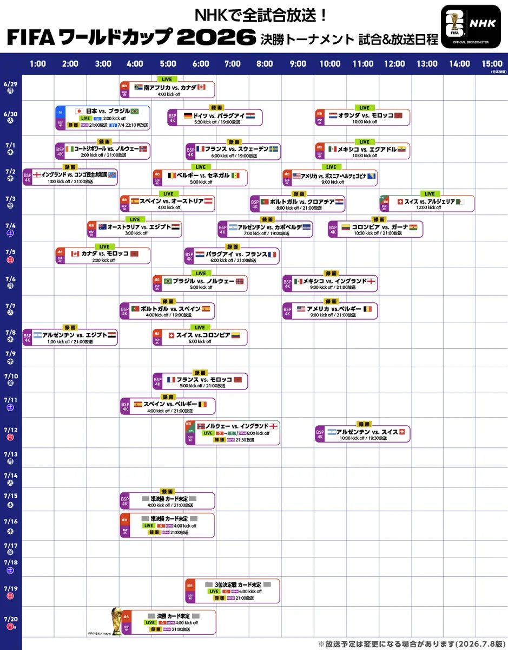The image size is (508, 650).
Task: Click the (日本時間) note under 15:00
Action: [498, 72]
